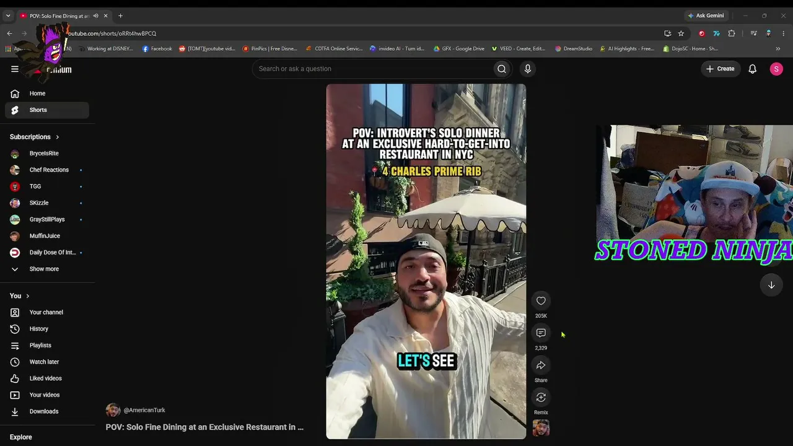The image size is (793, 446).
Task: Share this short
Action: pyautogui.click(x=541, y=365)
